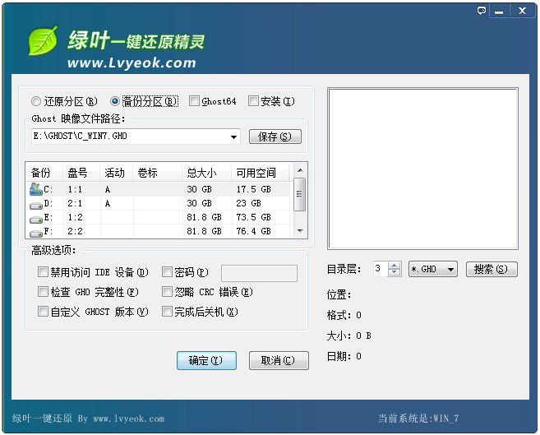The width and height of the screenshot is (540, 435).
Task: Click the F: drive icon
Action: pyautogui.click(x=36, y=233)
